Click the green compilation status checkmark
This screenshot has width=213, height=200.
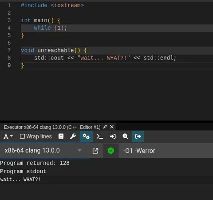coord(111,151)
